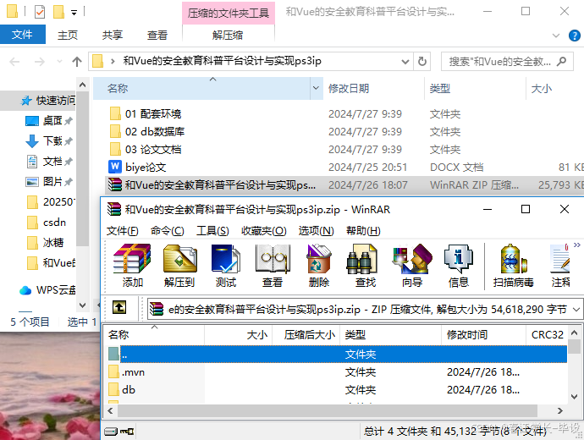Open the quick access toolbar customize dropdown
The width and height of the screenshot is (584, 440).
pyautogui.click(x=74, y=13)
